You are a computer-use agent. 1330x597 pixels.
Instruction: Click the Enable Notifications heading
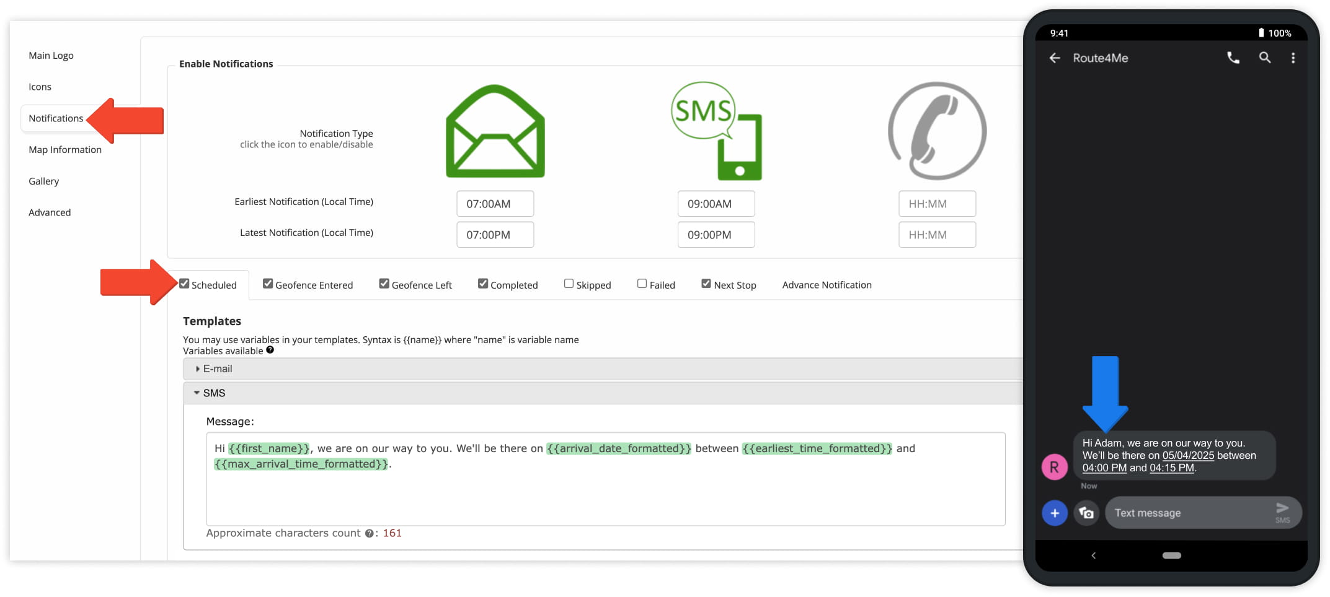[226, 64]
